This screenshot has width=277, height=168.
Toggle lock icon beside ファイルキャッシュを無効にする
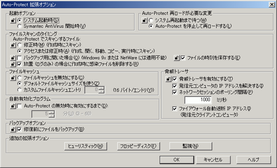pyautogui.click(x=13, y=78)
